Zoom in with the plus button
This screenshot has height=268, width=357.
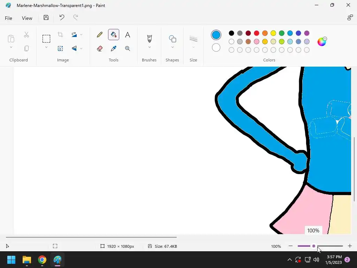[x=350, y=246]
